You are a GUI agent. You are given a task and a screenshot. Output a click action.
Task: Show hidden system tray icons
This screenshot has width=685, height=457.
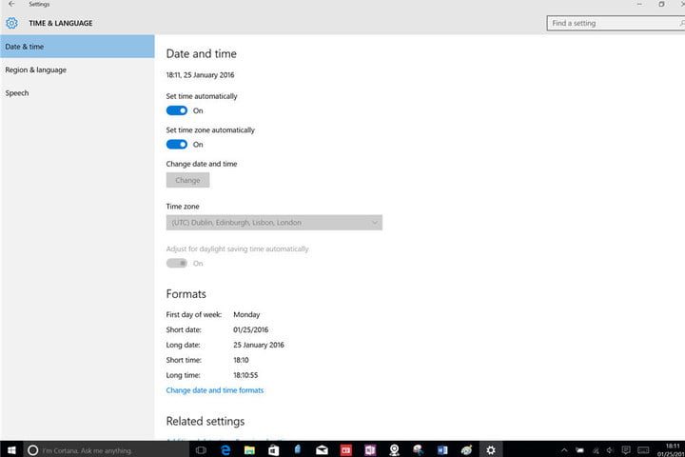pyautogui.click(x=564, y=450)
